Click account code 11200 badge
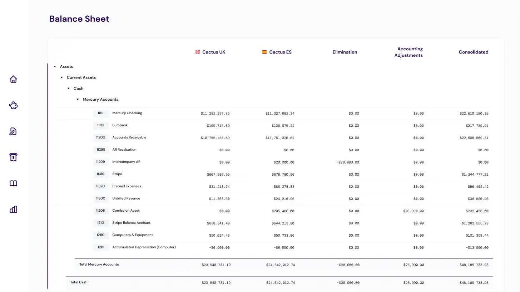 pos(101,137)
